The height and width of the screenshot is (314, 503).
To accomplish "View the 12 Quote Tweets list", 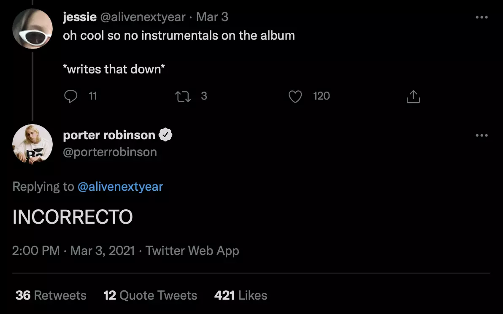I will click(x=150, y=295).
